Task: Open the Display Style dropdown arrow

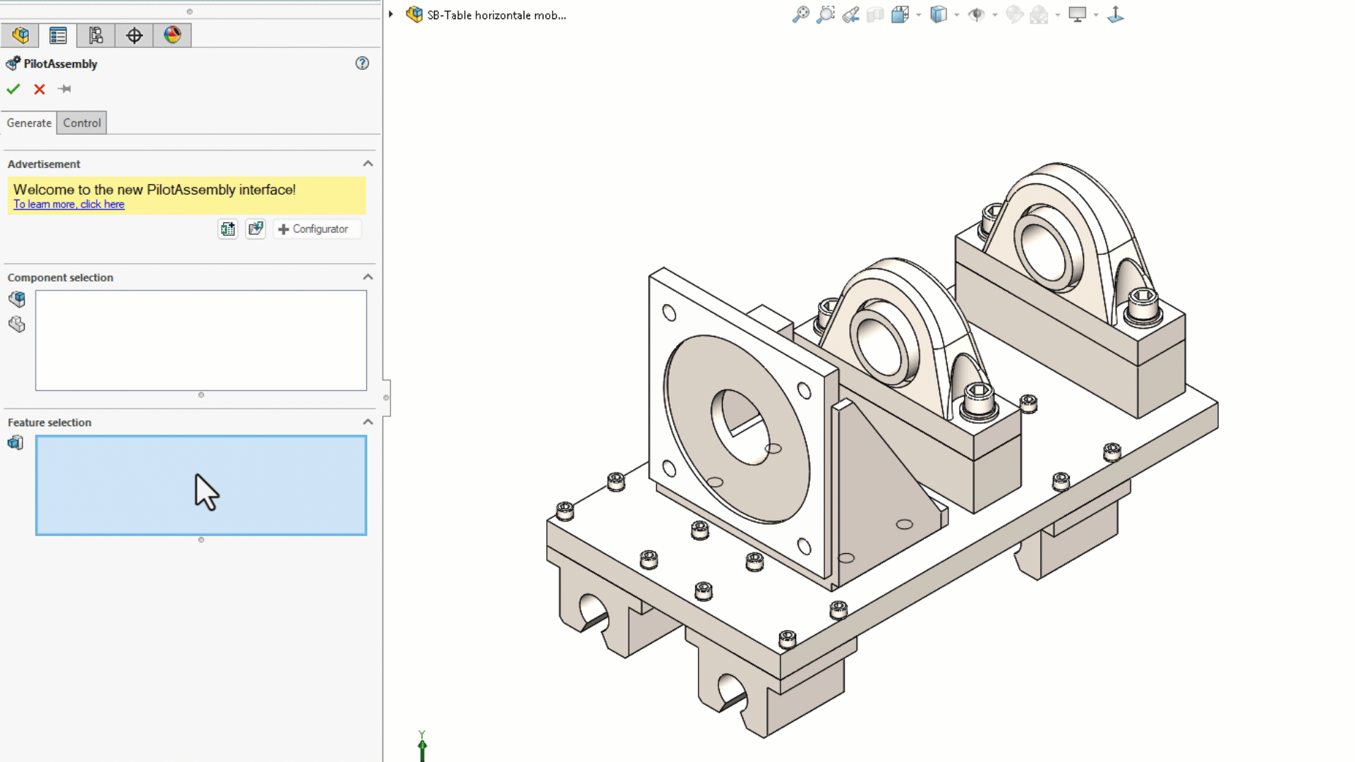Action: (x=956, y=15)
